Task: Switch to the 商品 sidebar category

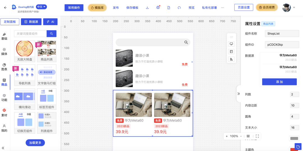Action: 4,82
